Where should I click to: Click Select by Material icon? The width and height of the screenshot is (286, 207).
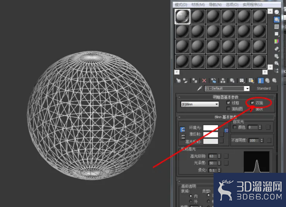click(277, 63)
